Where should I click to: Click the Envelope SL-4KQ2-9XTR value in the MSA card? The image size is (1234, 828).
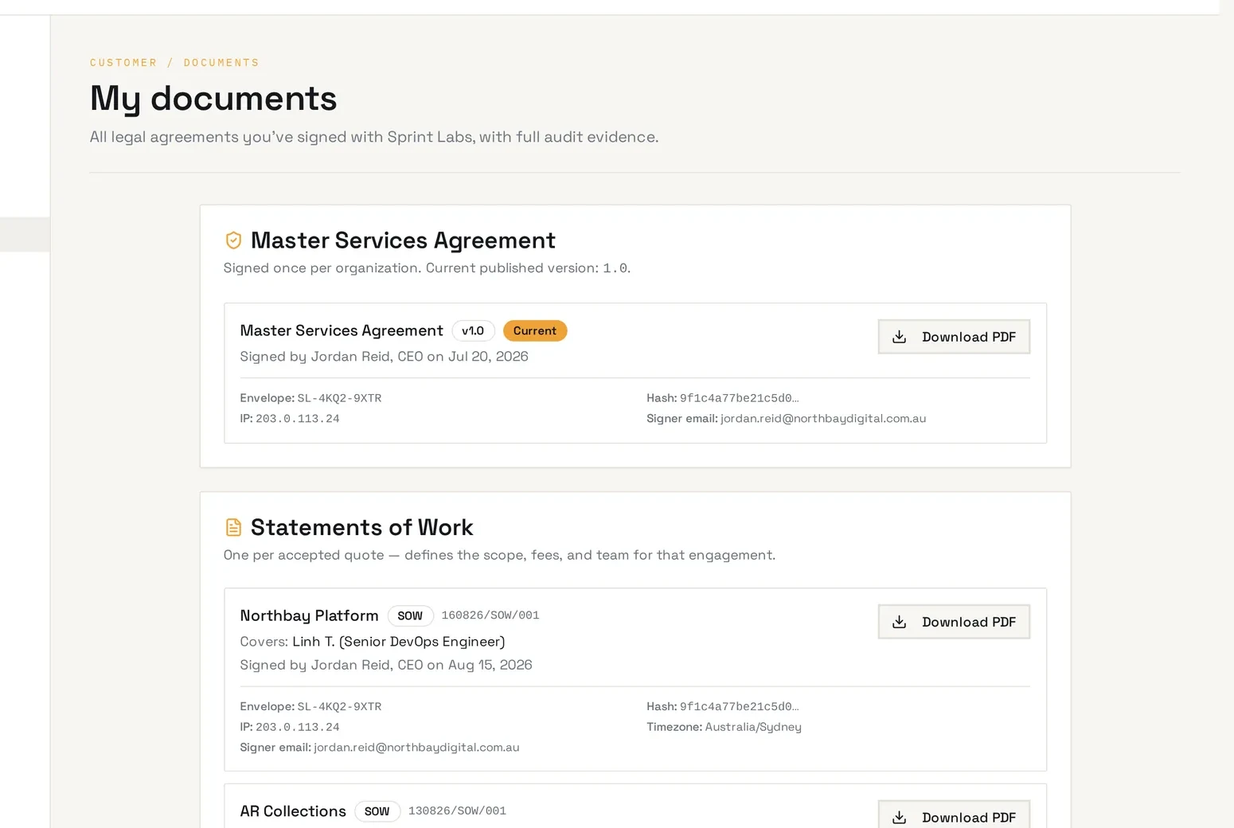tap(339, 398)
